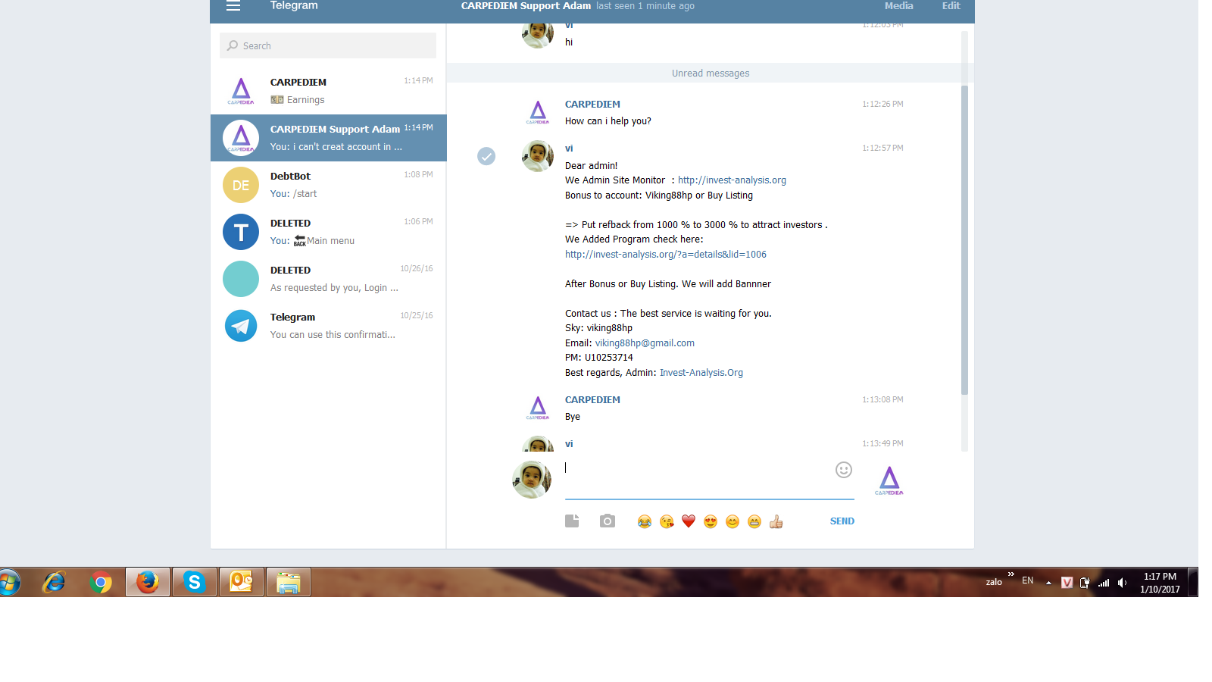Click the CARPEDIEM avatar next to Bye message

pyautogui.click(x=538, y=408)
